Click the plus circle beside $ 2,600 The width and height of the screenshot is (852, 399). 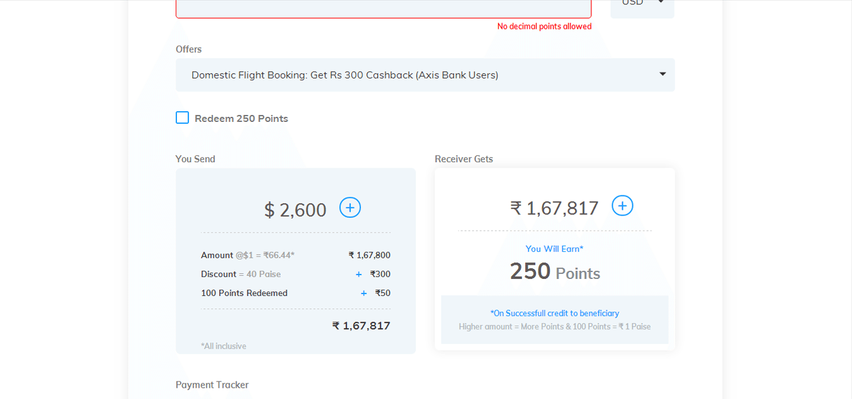(x=350, y=207)
